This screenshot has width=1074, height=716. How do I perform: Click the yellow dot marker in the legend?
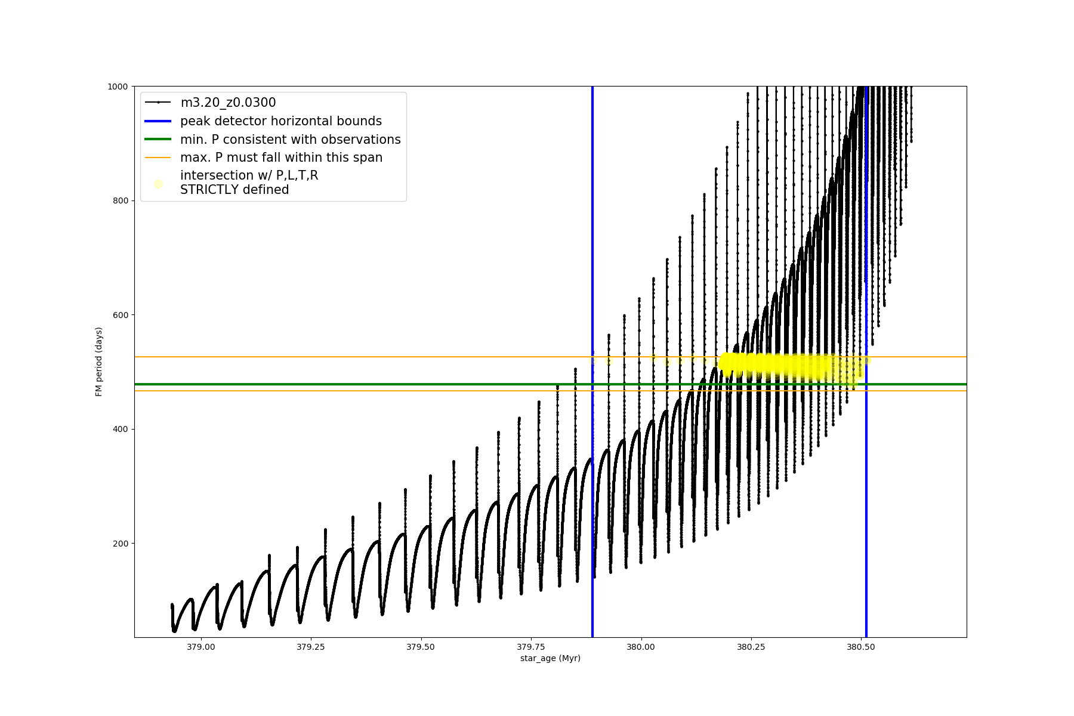click(x=158, y=184)
